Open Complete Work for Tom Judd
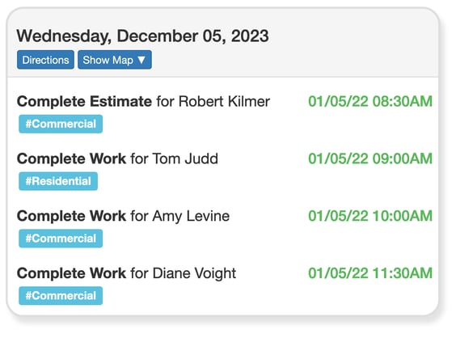The image size is (456, 338). click(117, 158)
